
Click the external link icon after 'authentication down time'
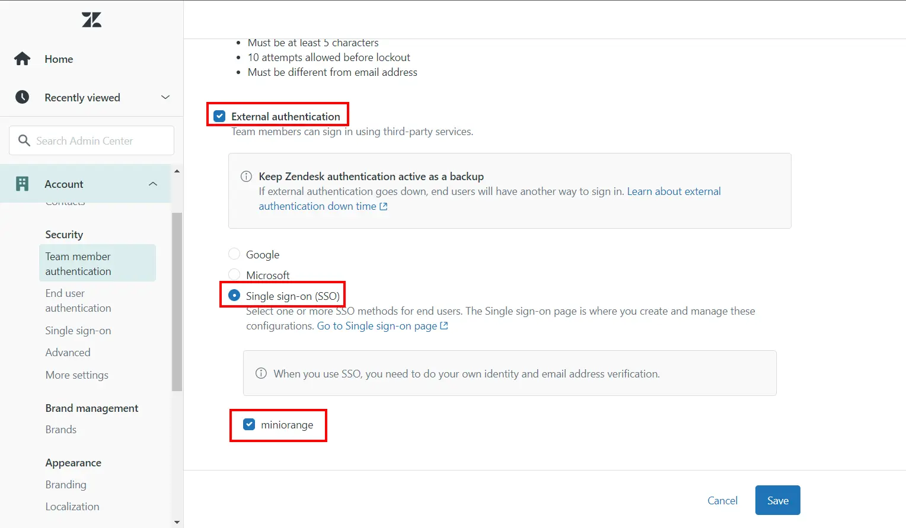(x=384, y=206)
